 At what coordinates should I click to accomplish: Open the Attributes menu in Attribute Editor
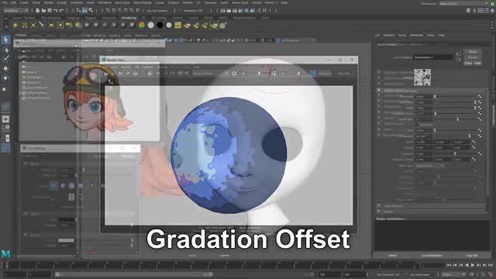tap(416, 35)
